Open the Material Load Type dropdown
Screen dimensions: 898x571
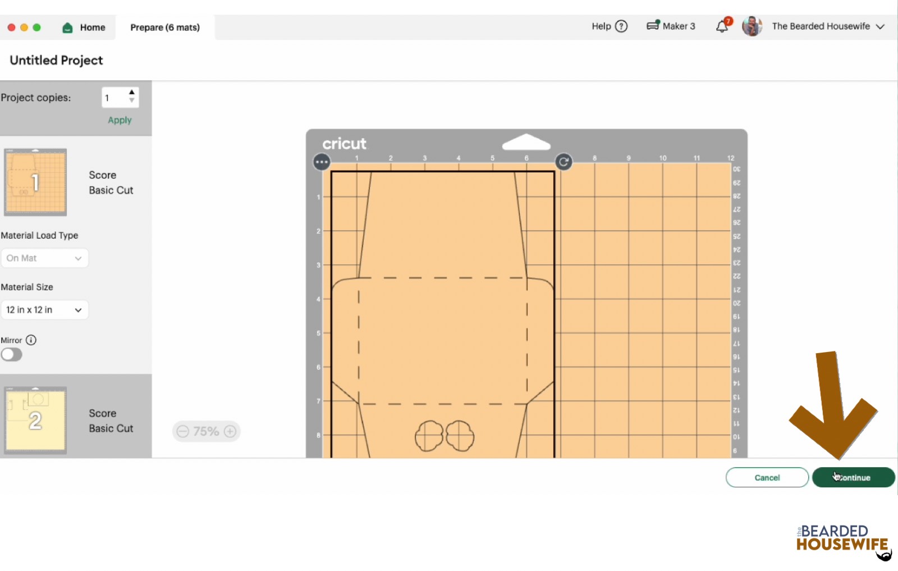click(44, 258)
